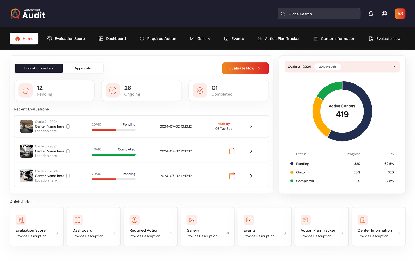Image resolution: width=415 pixels, height=268 pixels.
Task: Click the Pending clock icon card
Action: [26, 90]
